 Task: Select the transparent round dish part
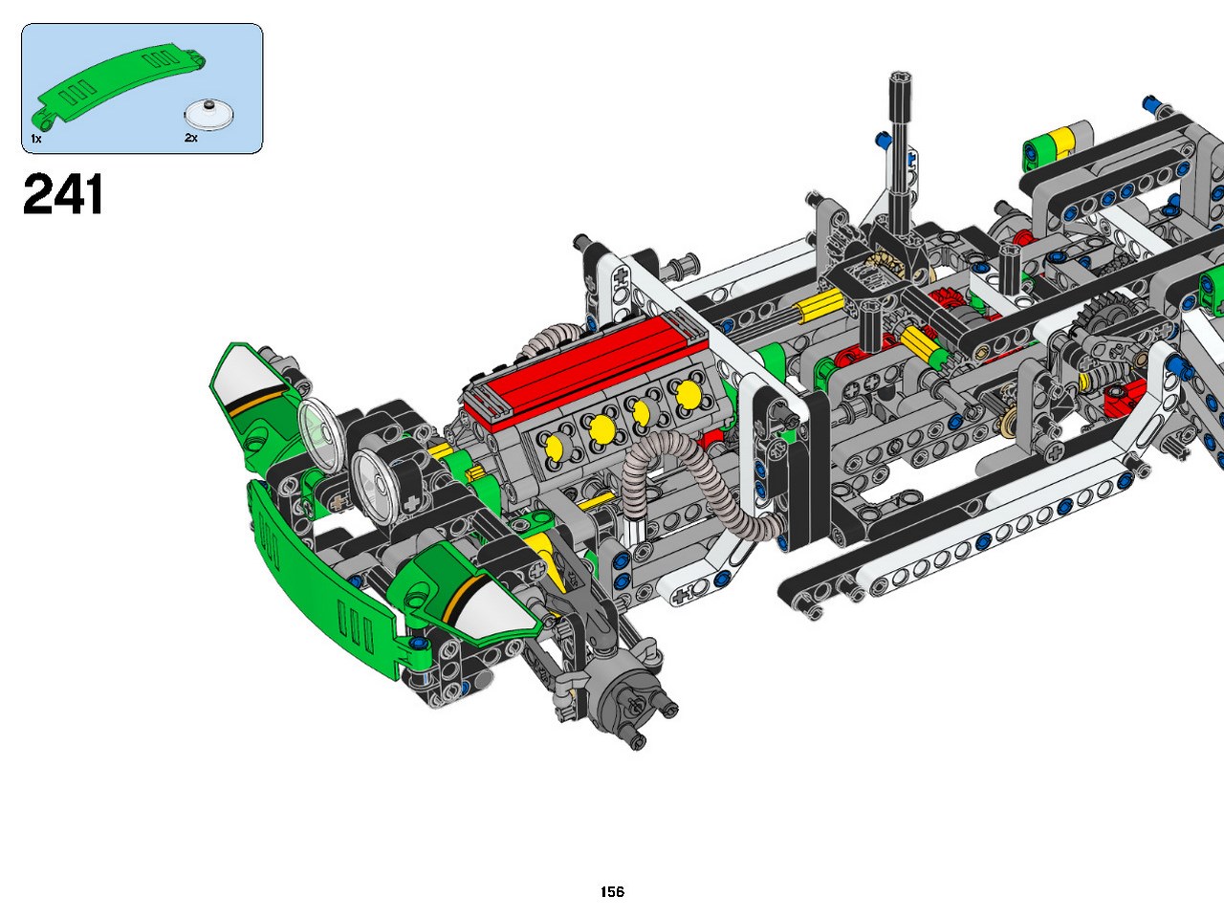coord(210,114)
